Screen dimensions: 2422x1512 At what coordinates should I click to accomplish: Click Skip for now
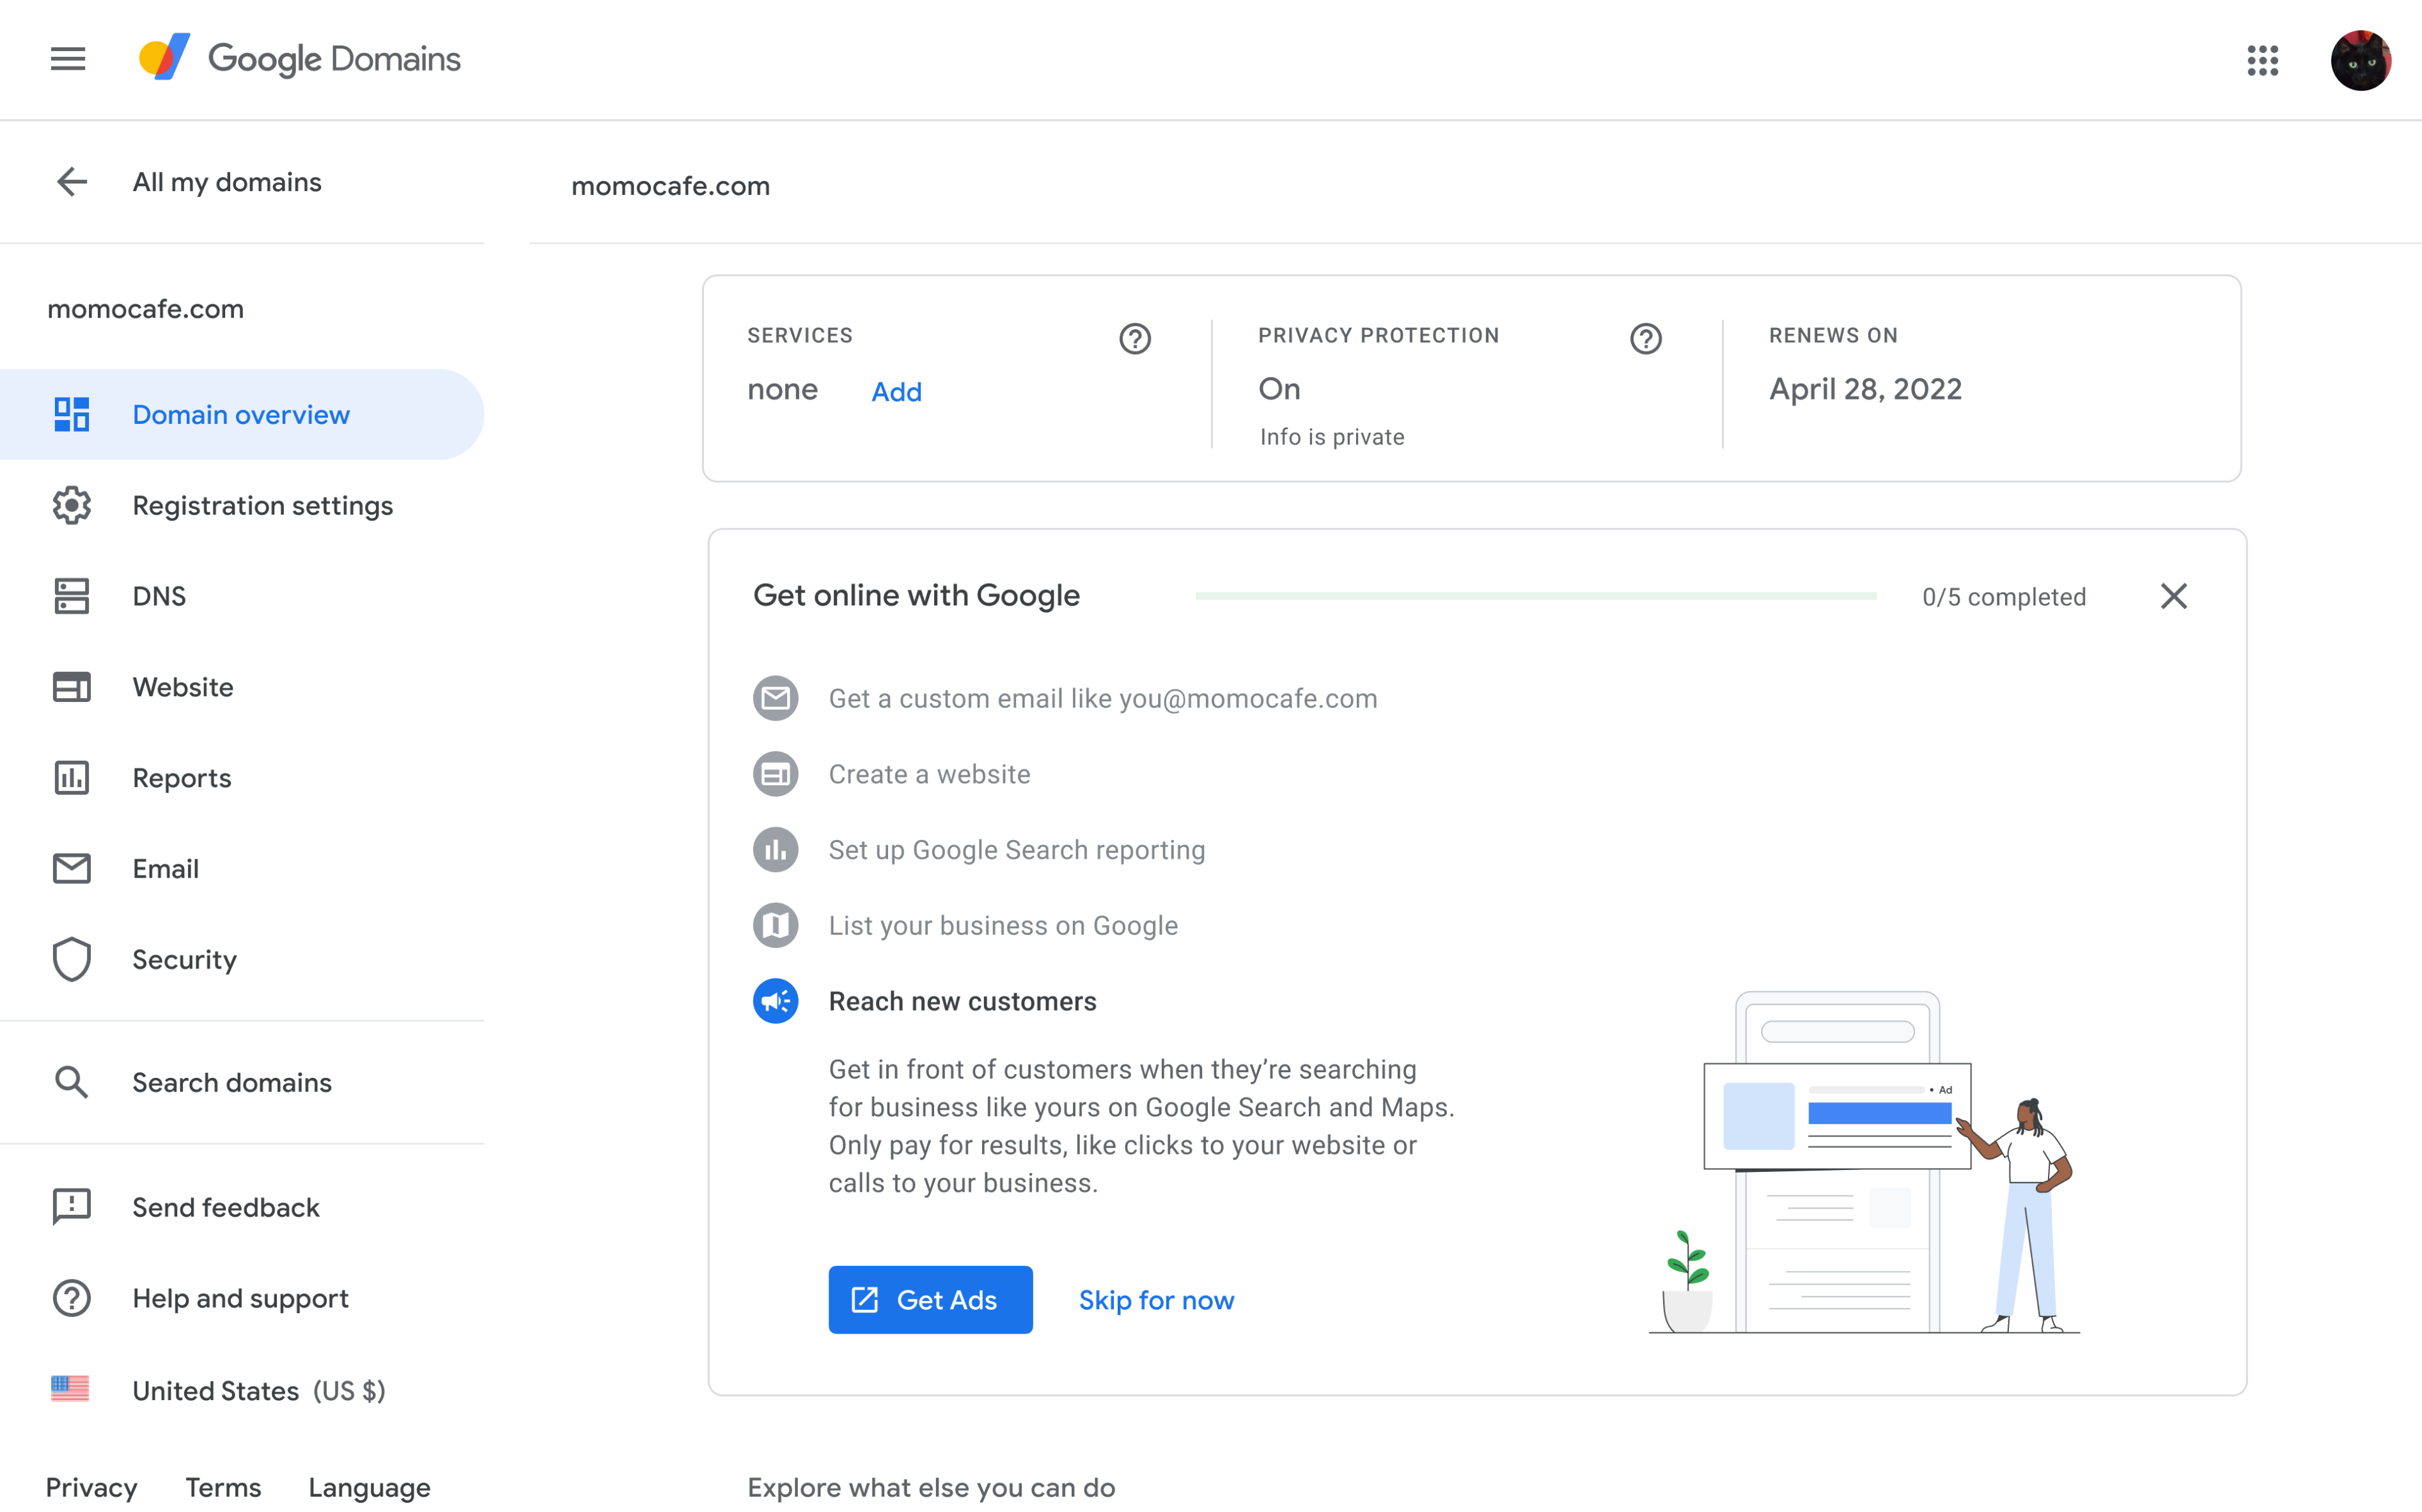1157,1300
